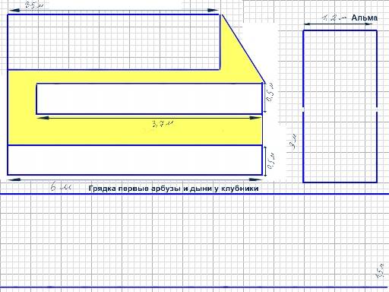Click the large gridded rectangle under the 3,5 м arrow

[114, 42]
